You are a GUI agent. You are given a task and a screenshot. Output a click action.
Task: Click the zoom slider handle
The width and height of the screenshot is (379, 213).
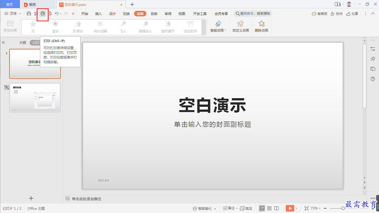pos(343,208)
